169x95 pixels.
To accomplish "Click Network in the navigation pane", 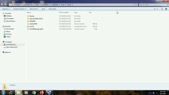I will click(8, 52).
